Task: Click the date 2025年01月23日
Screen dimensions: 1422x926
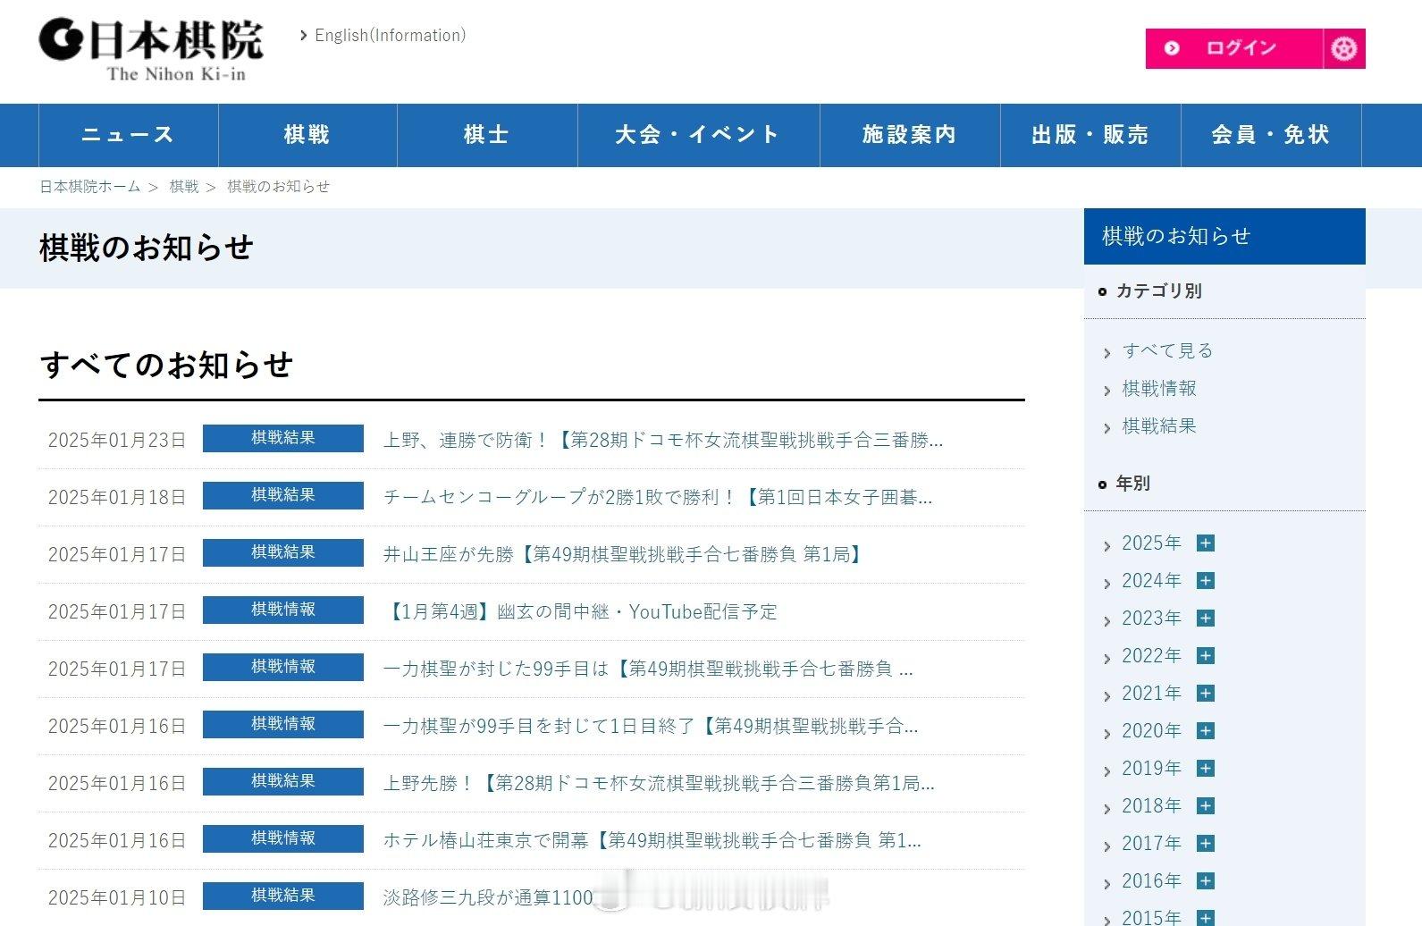Action: point(117,441)
